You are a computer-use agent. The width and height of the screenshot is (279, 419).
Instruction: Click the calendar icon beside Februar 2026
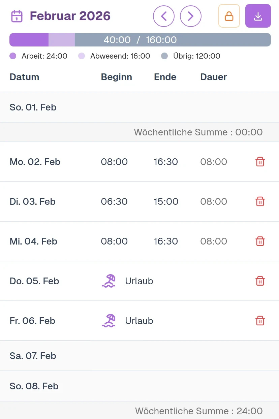click(17, 16)
